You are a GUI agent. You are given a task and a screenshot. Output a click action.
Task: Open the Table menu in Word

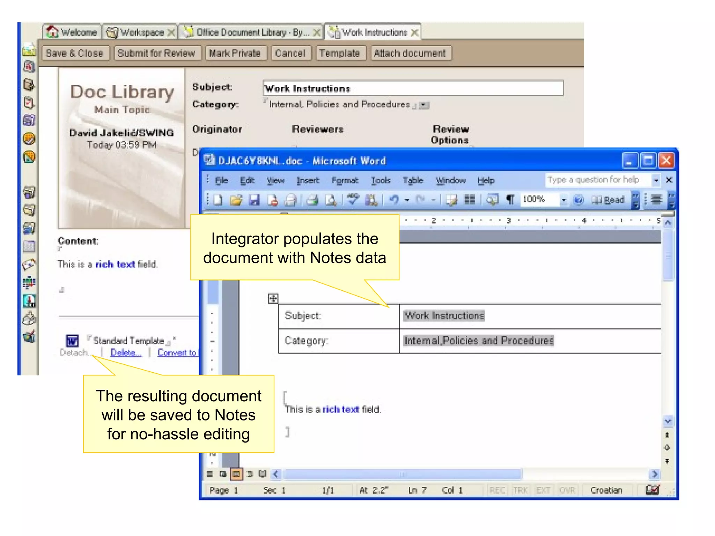(413, 180)
